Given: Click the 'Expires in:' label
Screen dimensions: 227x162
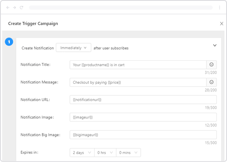Looking at the screenshot, I should [29, 152].
